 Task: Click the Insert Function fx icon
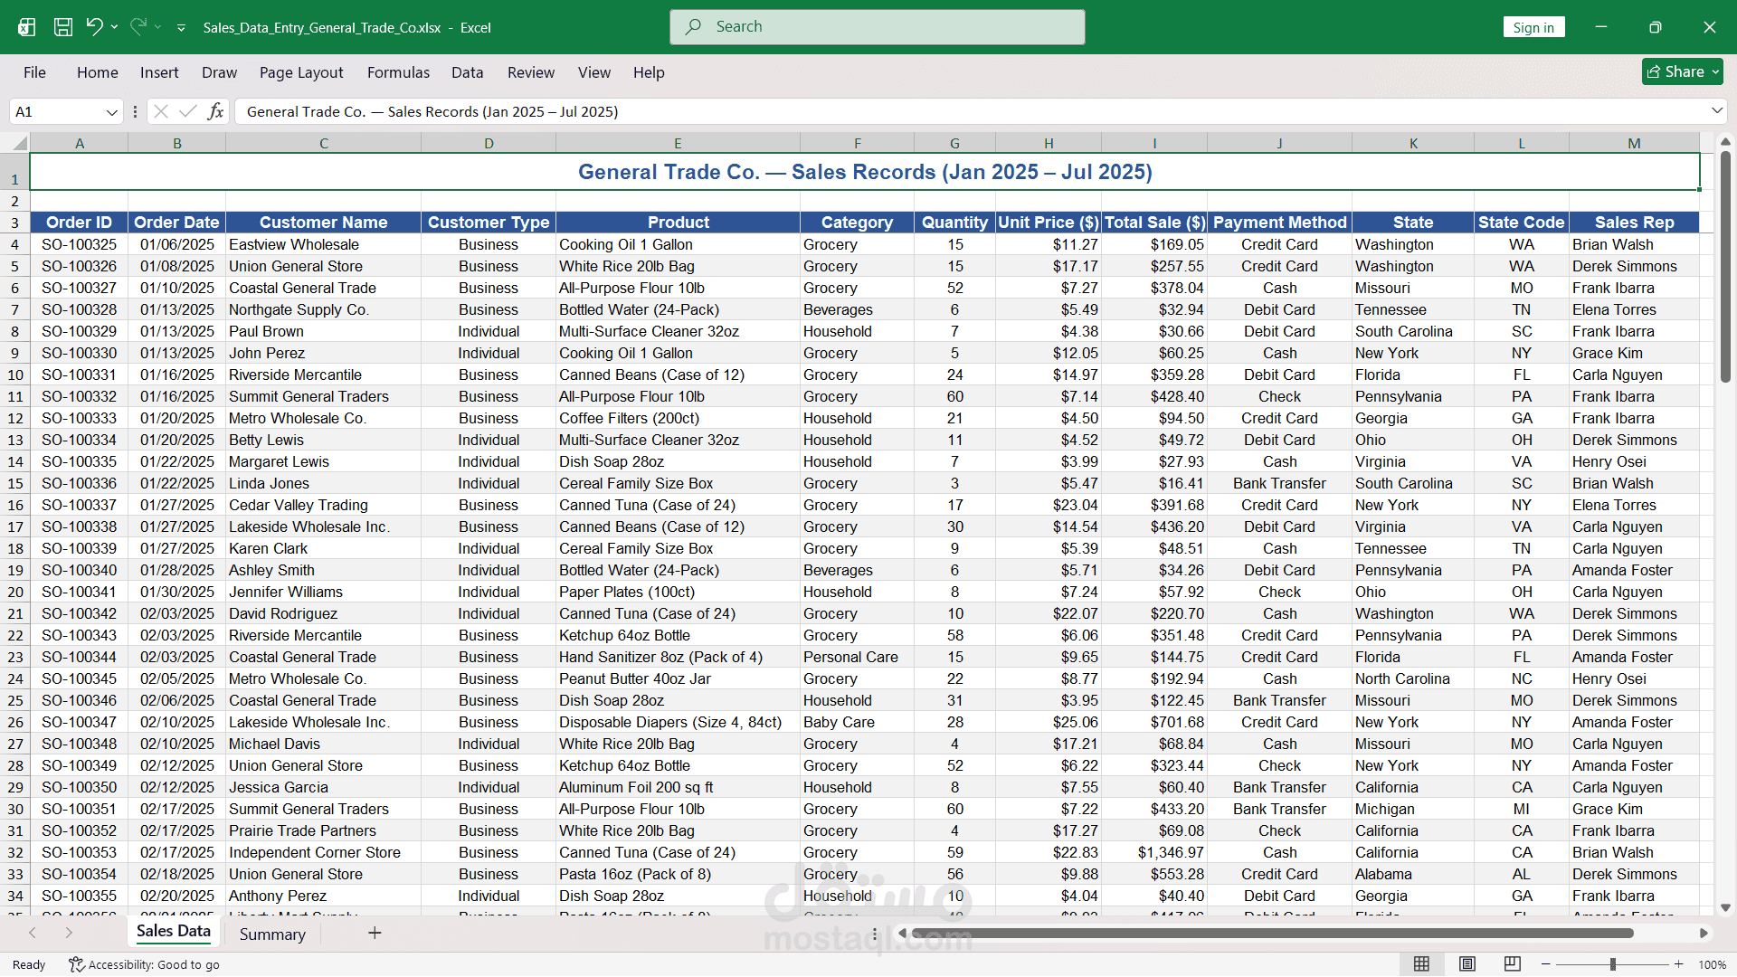pos(215,111)
